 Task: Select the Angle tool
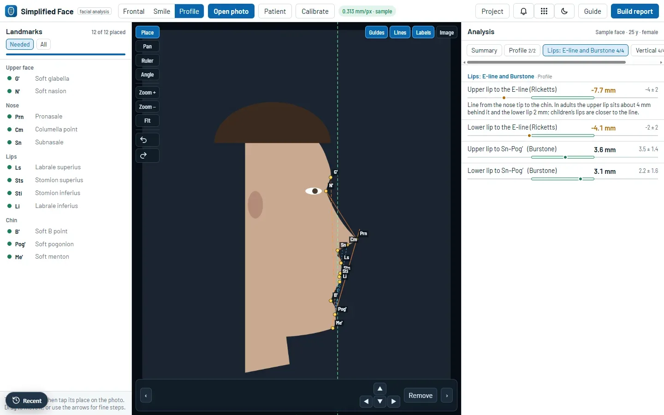[147, 74]
